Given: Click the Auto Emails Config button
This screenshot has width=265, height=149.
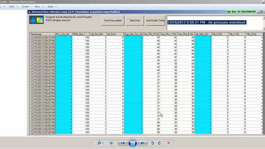Looking at the screenshot, I should point(155,20).
